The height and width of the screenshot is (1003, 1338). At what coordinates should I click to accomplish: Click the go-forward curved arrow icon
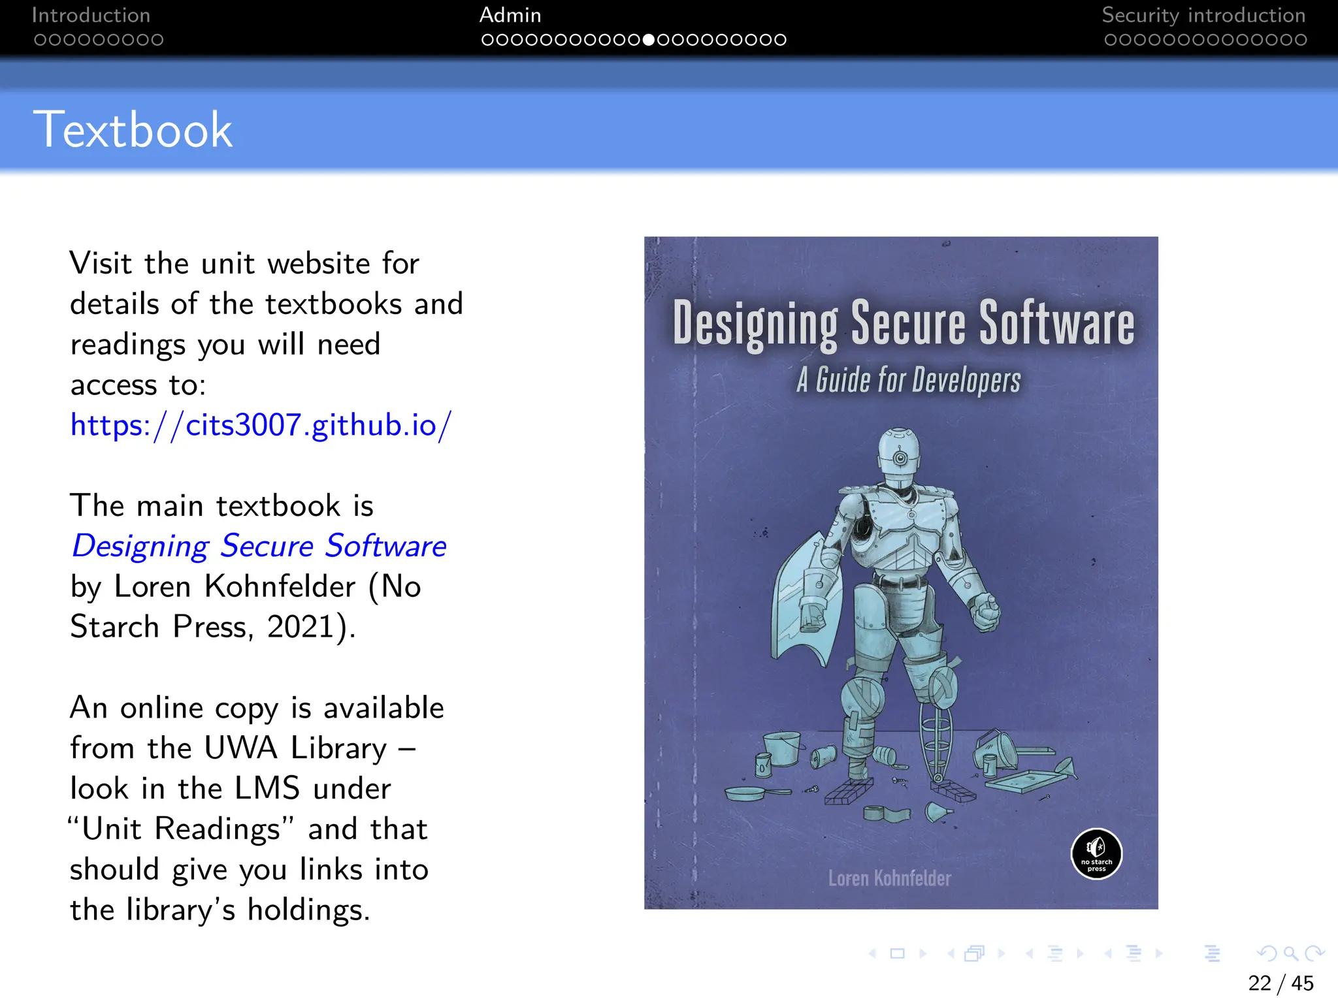pos(1314,954)
